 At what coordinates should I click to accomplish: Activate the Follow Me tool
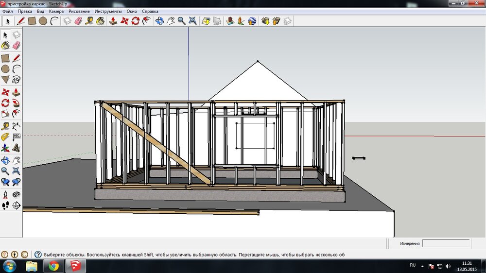16,102
